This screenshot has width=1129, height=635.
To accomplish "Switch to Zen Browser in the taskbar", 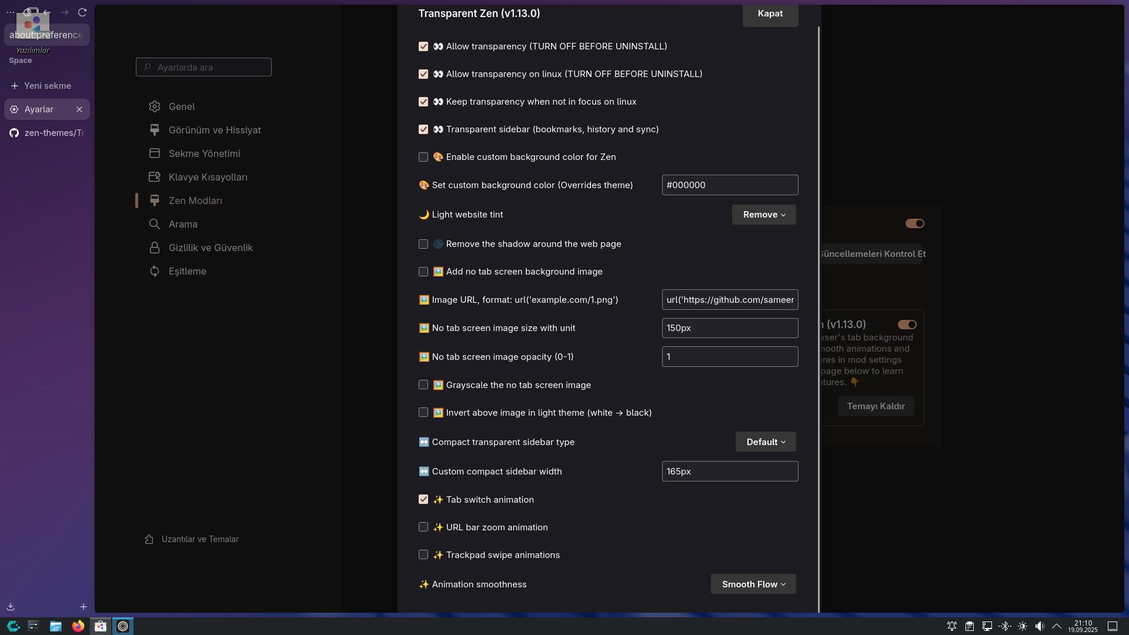I will (x=123, y=626).
